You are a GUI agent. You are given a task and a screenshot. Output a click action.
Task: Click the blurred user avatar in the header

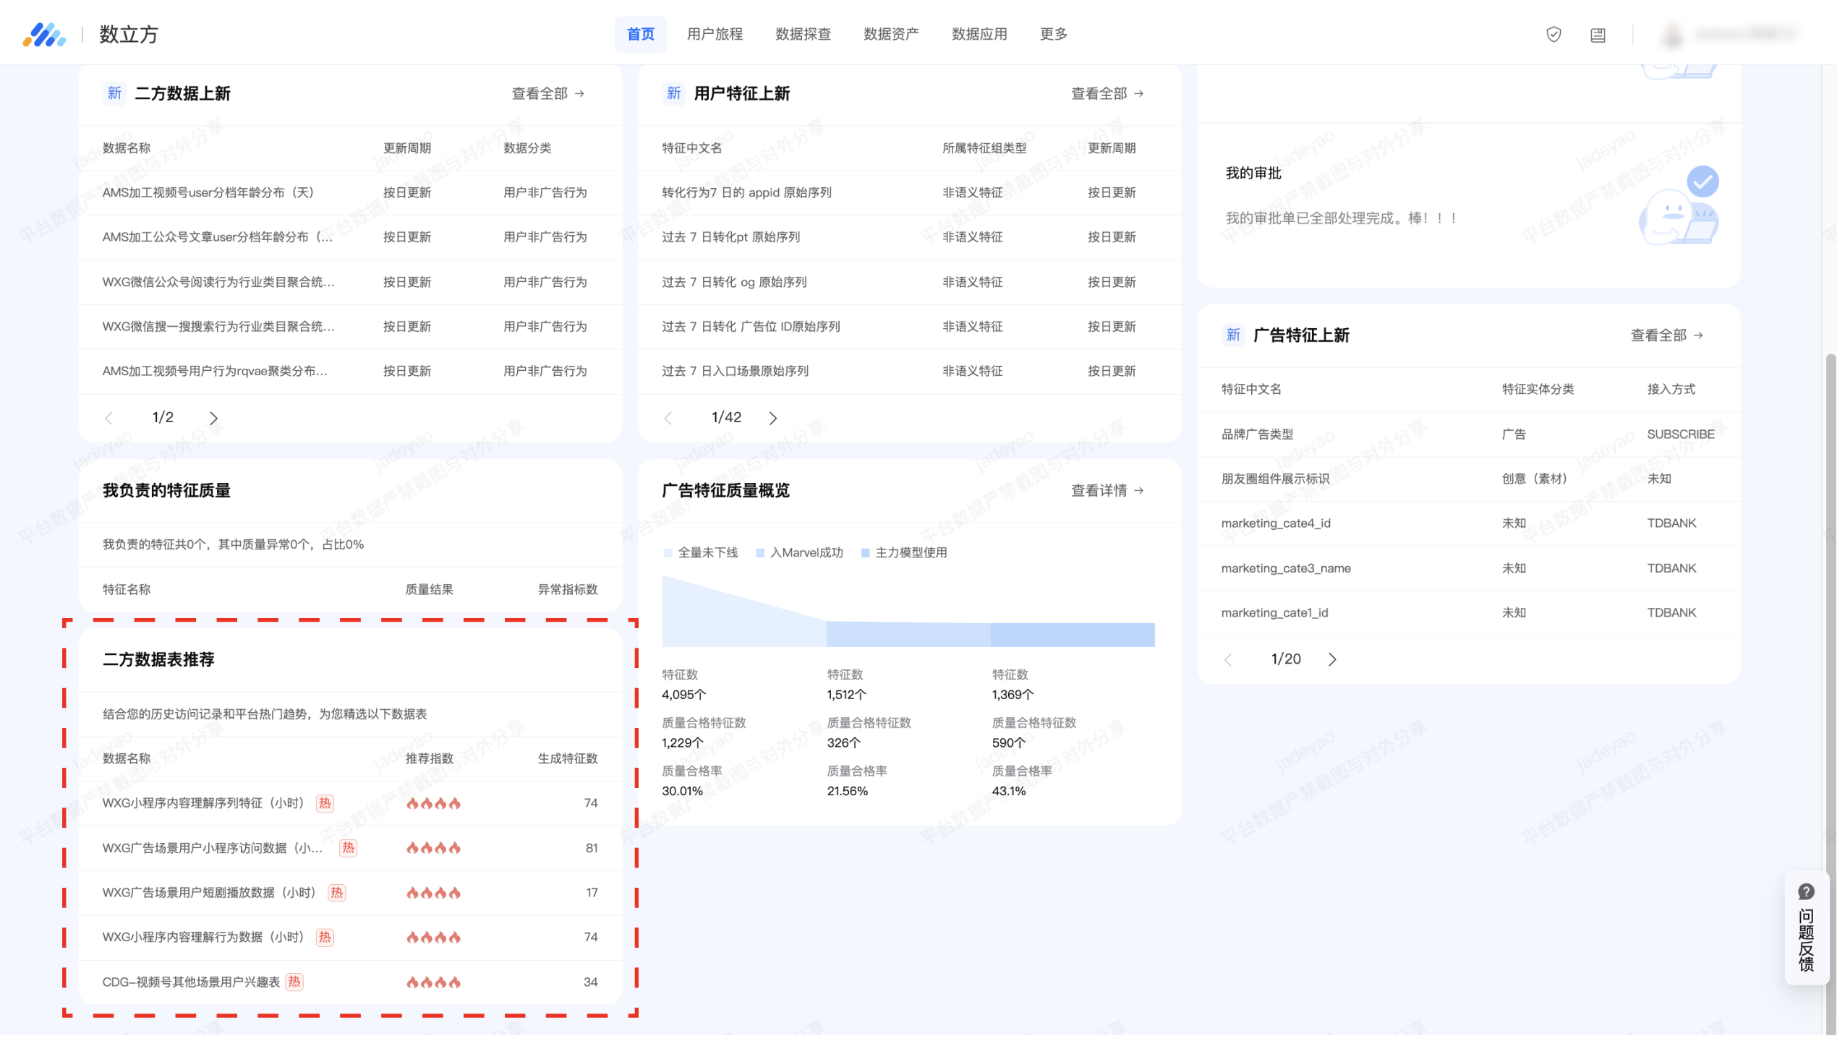(1672, 34)
